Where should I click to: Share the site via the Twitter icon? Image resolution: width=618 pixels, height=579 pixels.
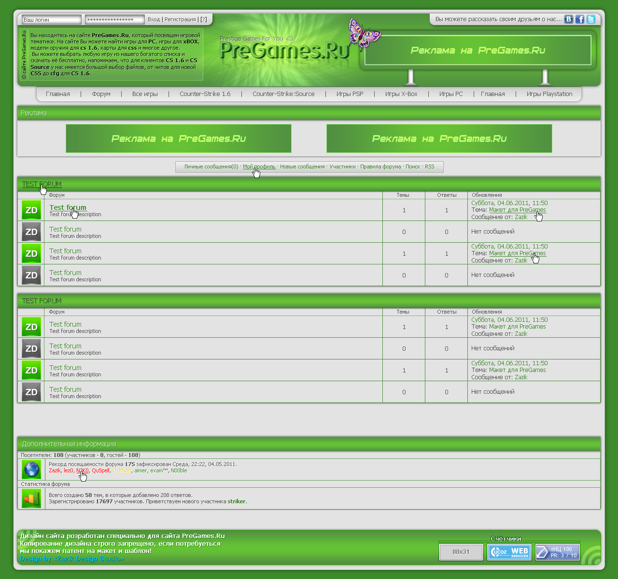click(x=591, y=19)
